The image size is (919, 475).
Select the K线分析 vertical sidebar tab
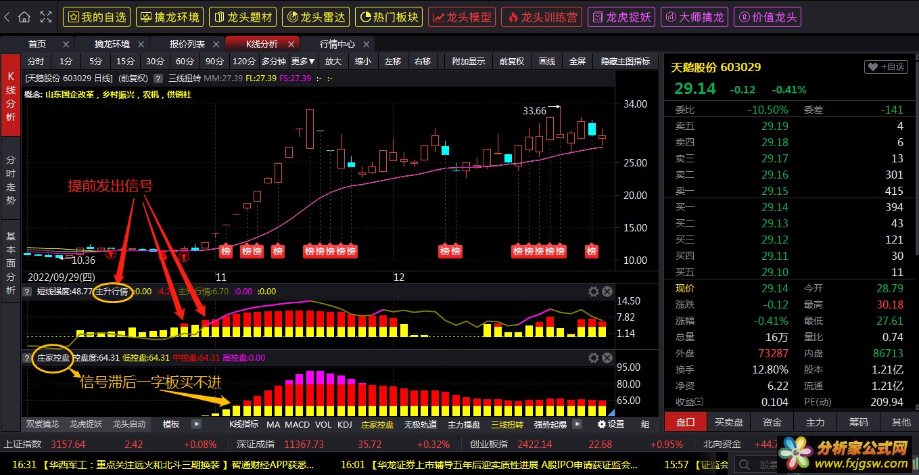(x=11, y=95)
